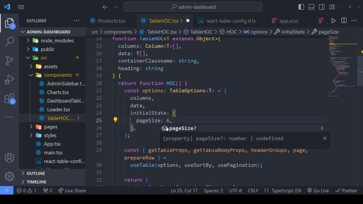The height and width of the screenshot is (204, 363).
Task: Toggle the bottom panel layout
Action: click(311, 7)
